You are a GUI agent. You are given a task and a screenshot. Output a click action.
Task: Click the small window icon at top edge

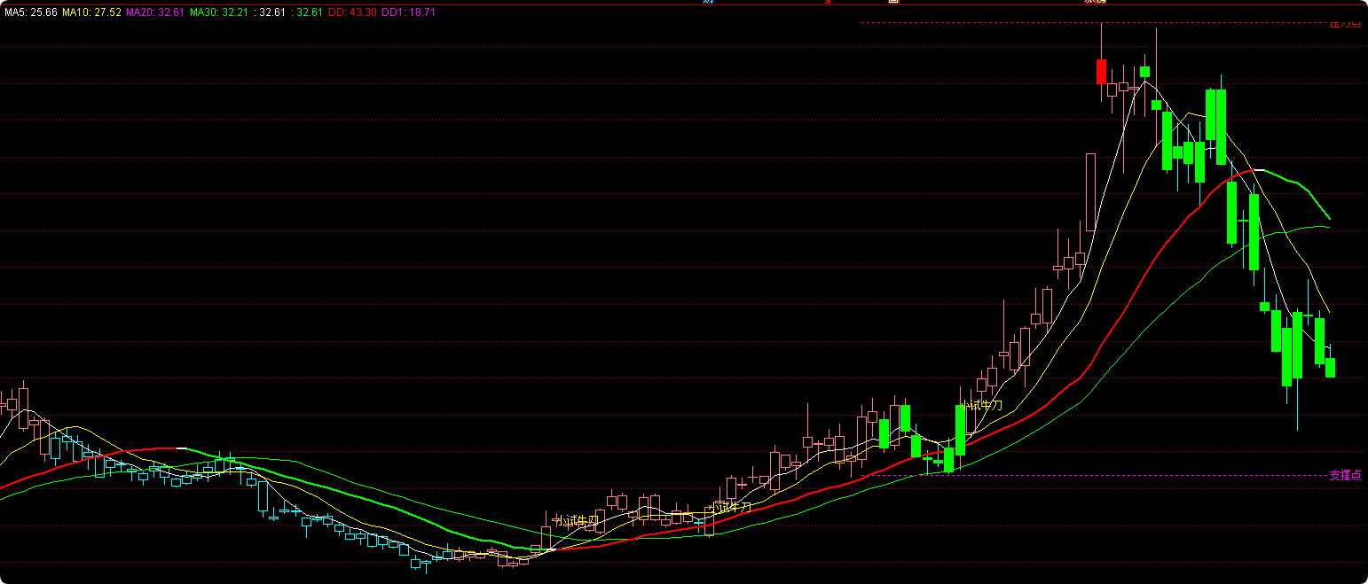pos(893,2)
